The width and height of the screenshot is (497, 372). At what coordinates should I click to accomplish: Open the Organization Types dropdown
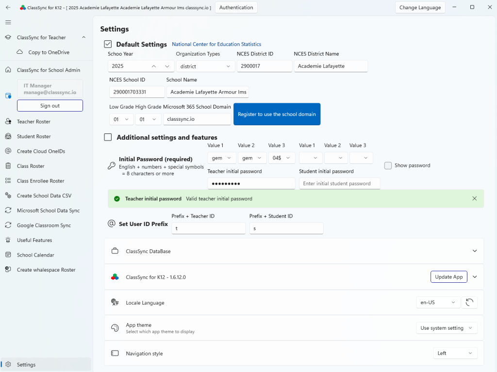(x=205, y=66)
